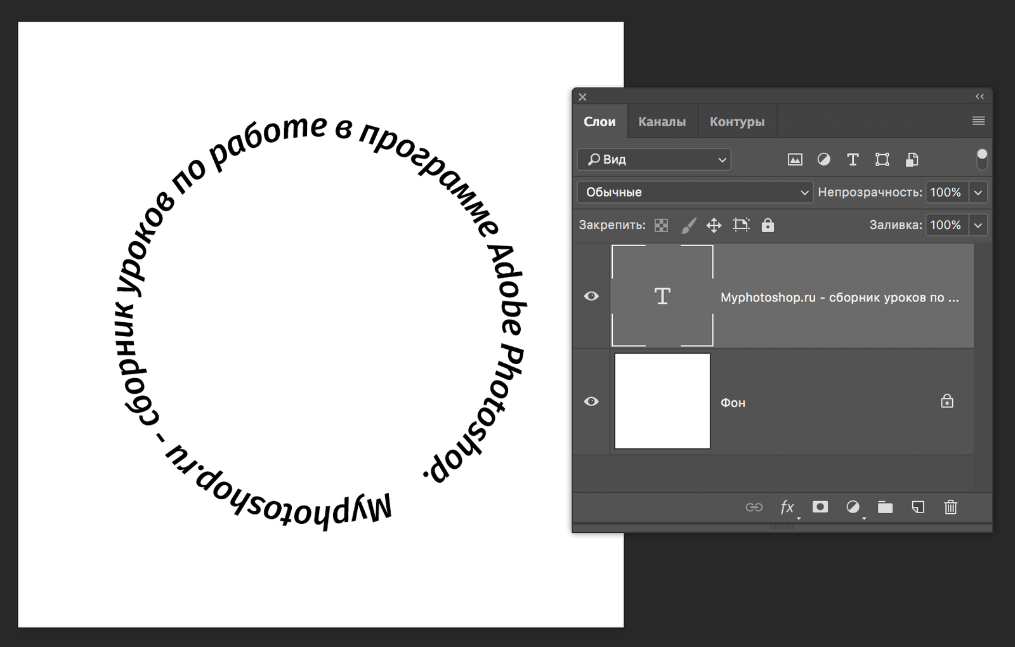Click the shape layer filter icon
Image resolution: width=1015 pixels, height=647 pixels.
click(882, 160)
